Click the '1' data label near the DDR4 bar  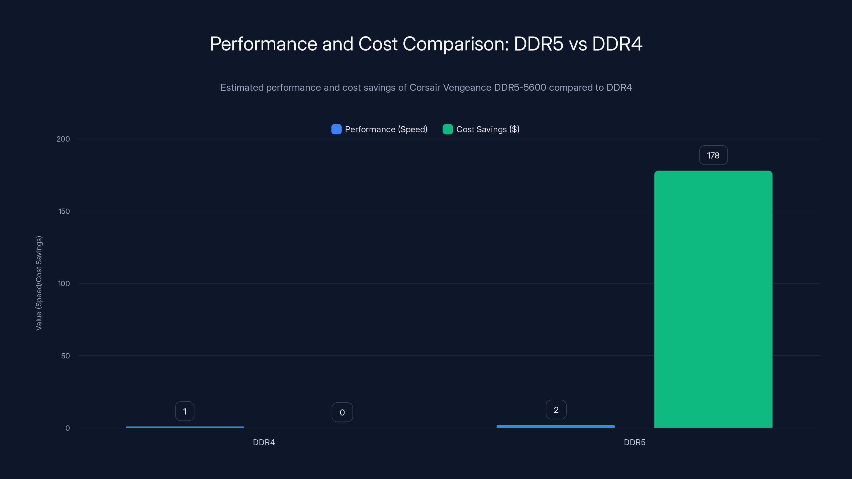[x=185, y=411]
